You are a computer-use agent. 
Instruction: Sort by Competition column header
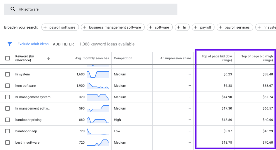[x=123, y=58]
